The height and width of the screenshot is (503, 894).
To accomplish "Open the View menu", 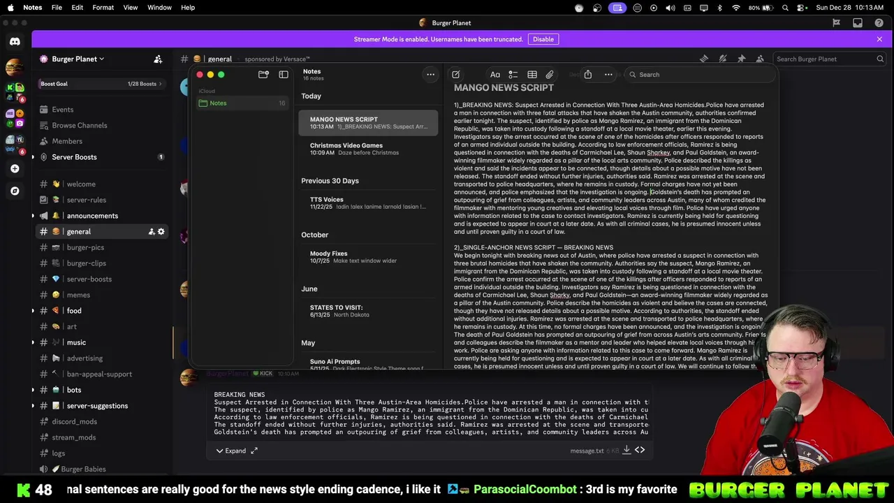I will (x=131, y=8).
